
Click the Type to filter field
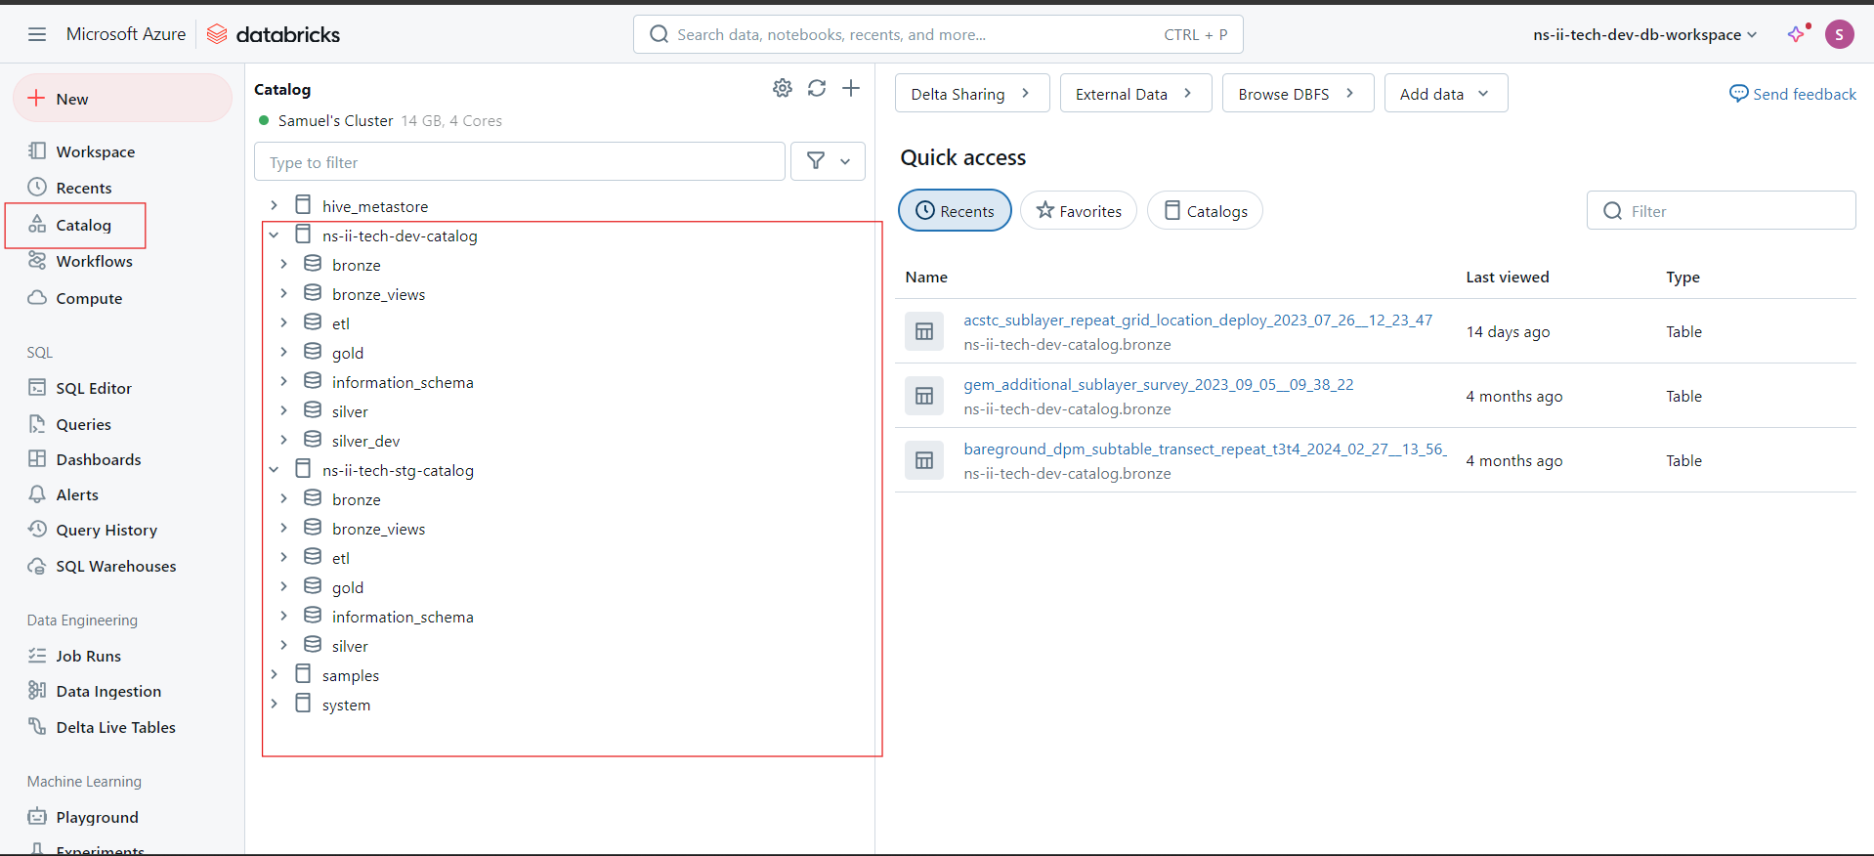520,161
